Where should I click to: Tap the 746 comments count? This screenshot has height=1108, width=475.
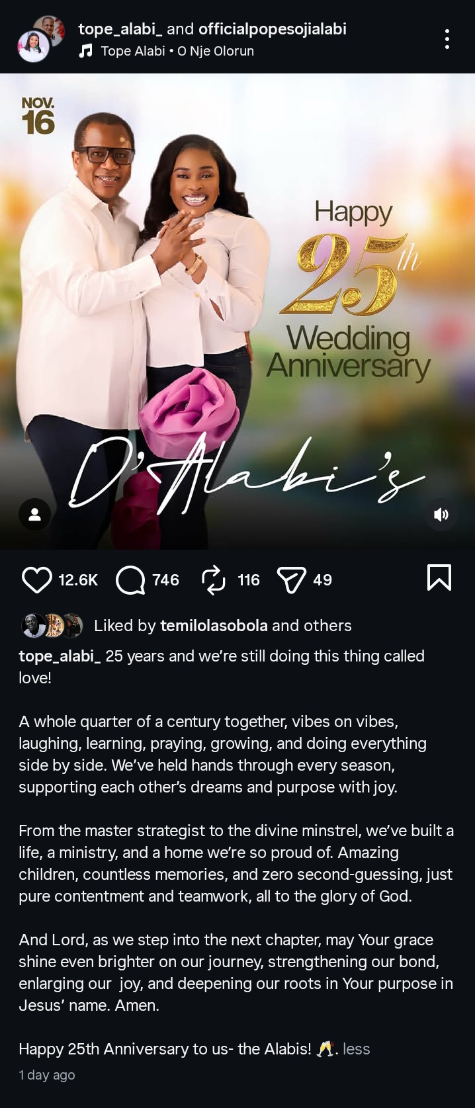(165, 580)
